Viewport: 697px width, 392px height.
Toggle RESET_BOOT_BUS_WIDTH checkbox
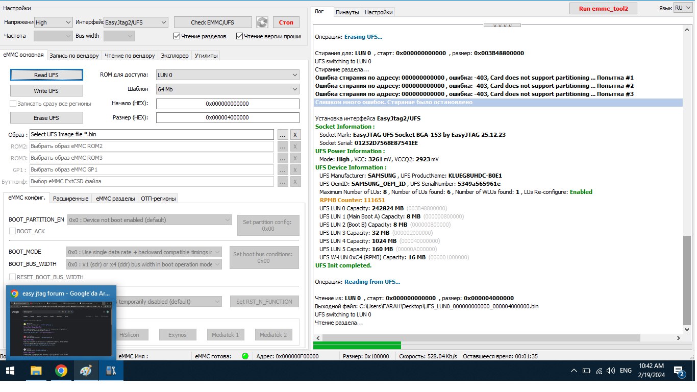pyautogui.click(x=13, y=277)
